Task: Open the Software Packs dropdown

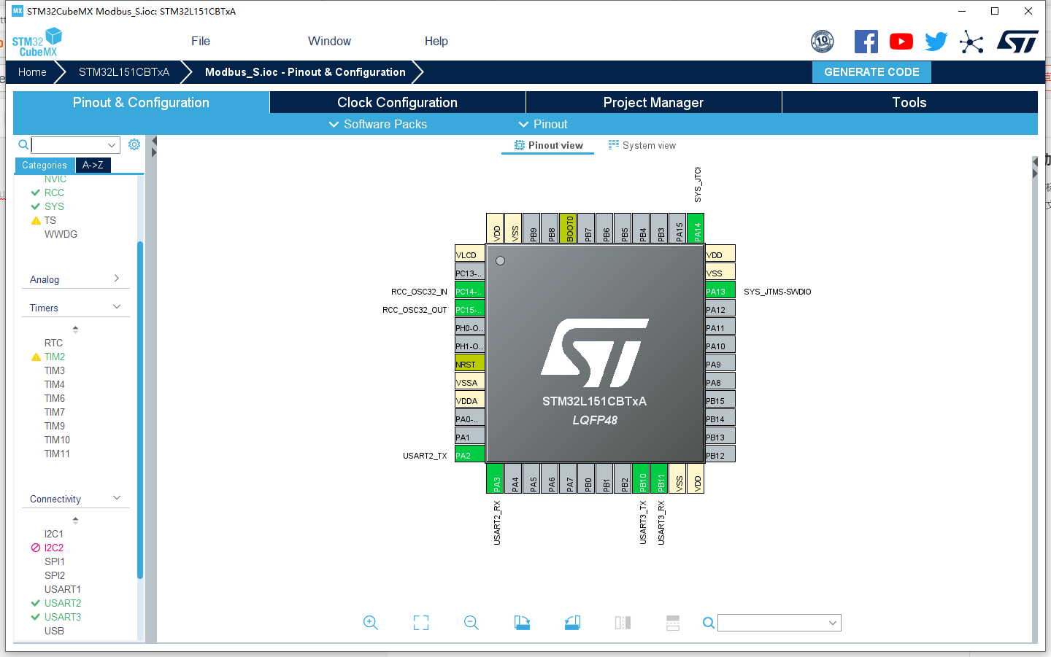Action: point(377,124)
